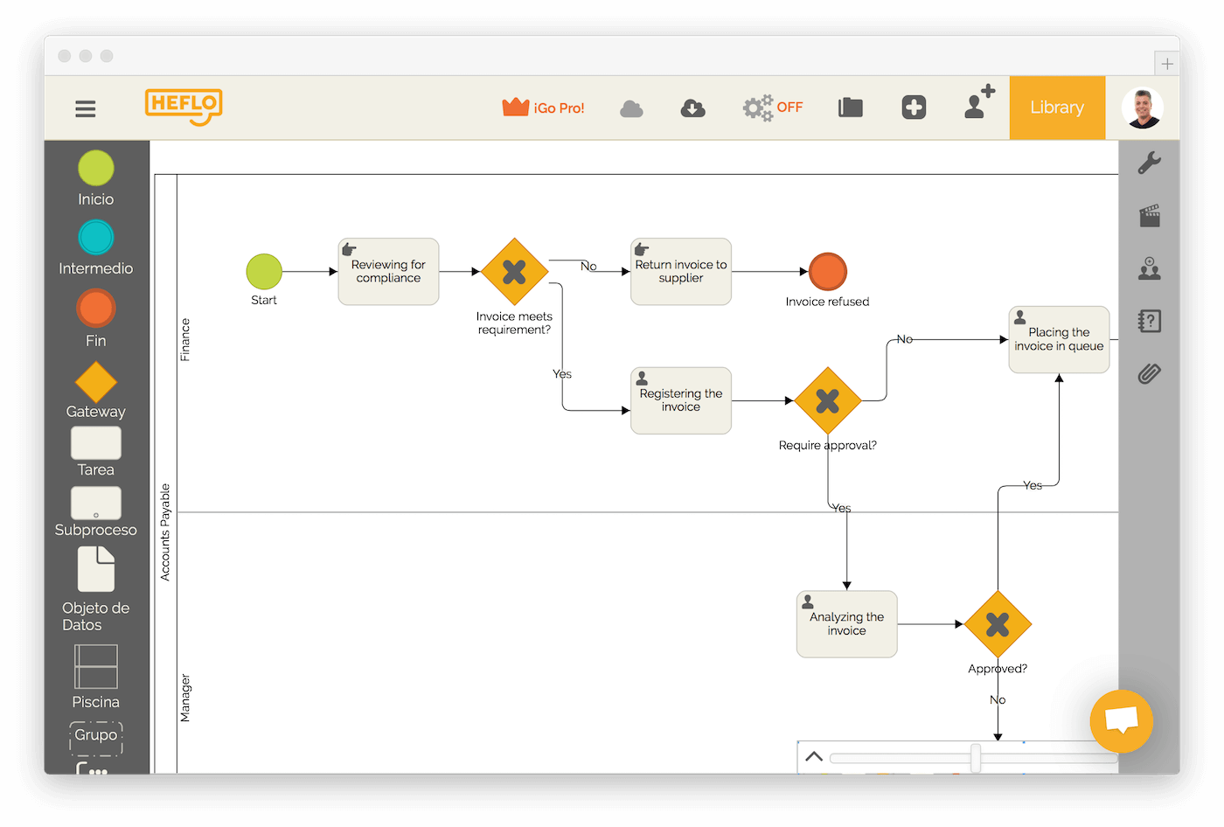This screenshot has width=1224, height=827.
Task: Select the Fin end event shape
Action: [96, 308]
